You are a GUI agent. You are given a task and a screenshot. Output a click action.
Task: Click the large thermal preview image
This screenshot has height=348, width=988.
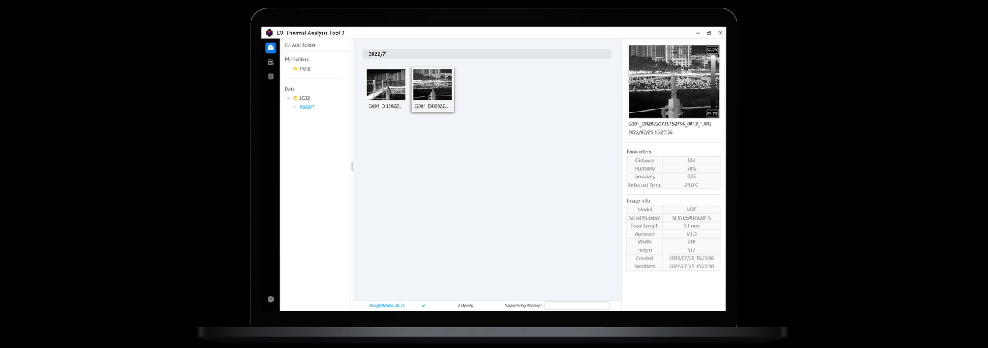[673, 81]
